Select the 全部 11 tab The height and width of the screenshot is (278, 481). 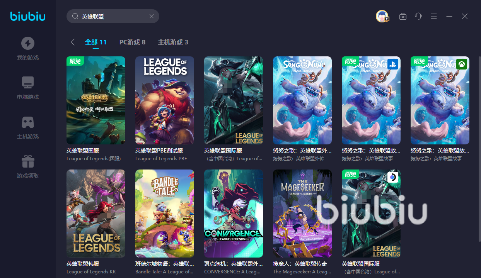click(x=96, y=42)
